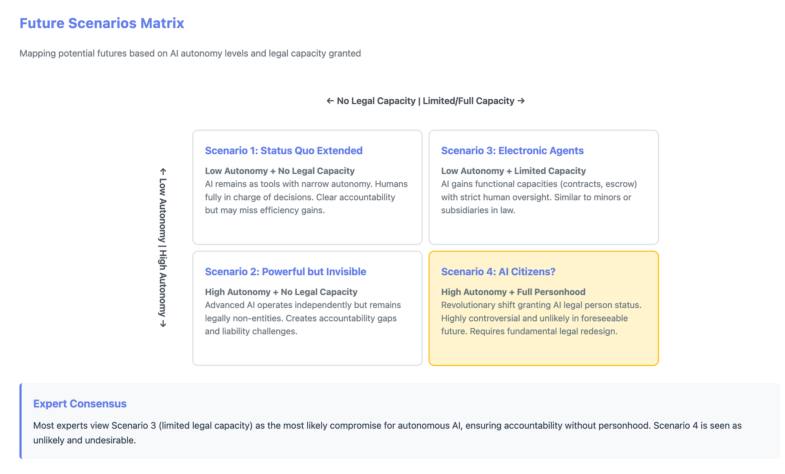The image size is (785, 474).
Task: Click the Scenario 1 description about AI tools
Action: click(x=306, y=197)
